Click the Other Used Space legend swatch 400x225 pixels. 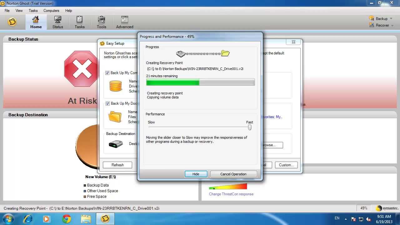tap(85, 191)
